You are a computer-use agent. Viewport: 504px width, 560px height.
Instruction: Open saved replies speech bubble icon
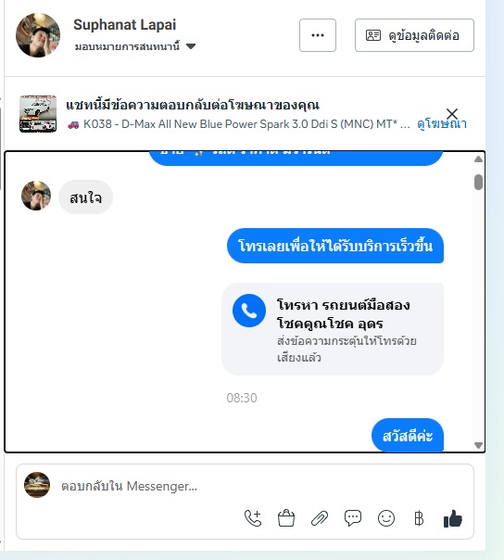pos(353,518)
